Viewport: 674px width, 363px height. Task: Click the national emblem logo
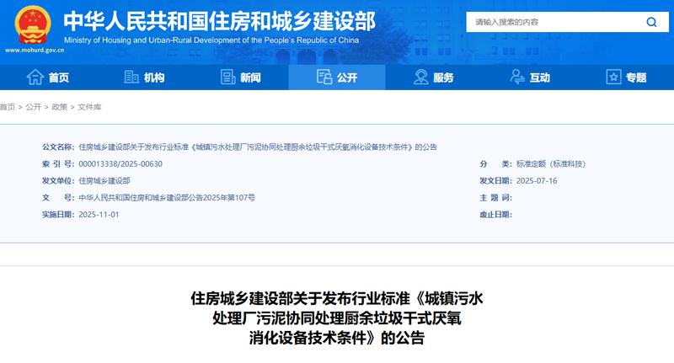pyautogui.click(x=33, y=24)
